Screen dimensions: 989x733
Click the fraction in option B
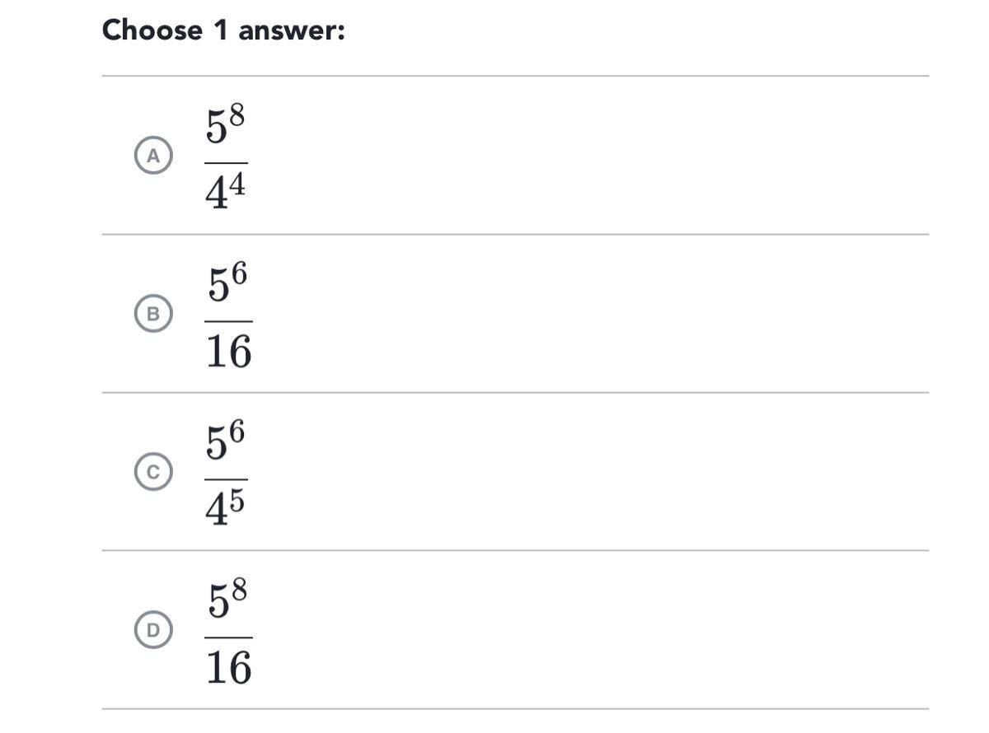tap(228, 320)
